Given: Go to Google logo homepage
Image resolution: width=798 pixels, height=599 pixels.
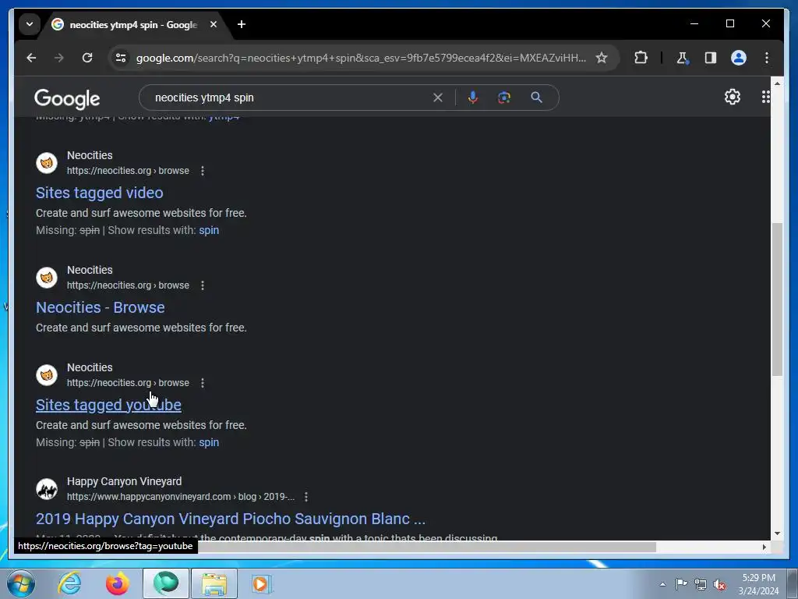Looking at the screenshot, I should click(x=67, y=99).
